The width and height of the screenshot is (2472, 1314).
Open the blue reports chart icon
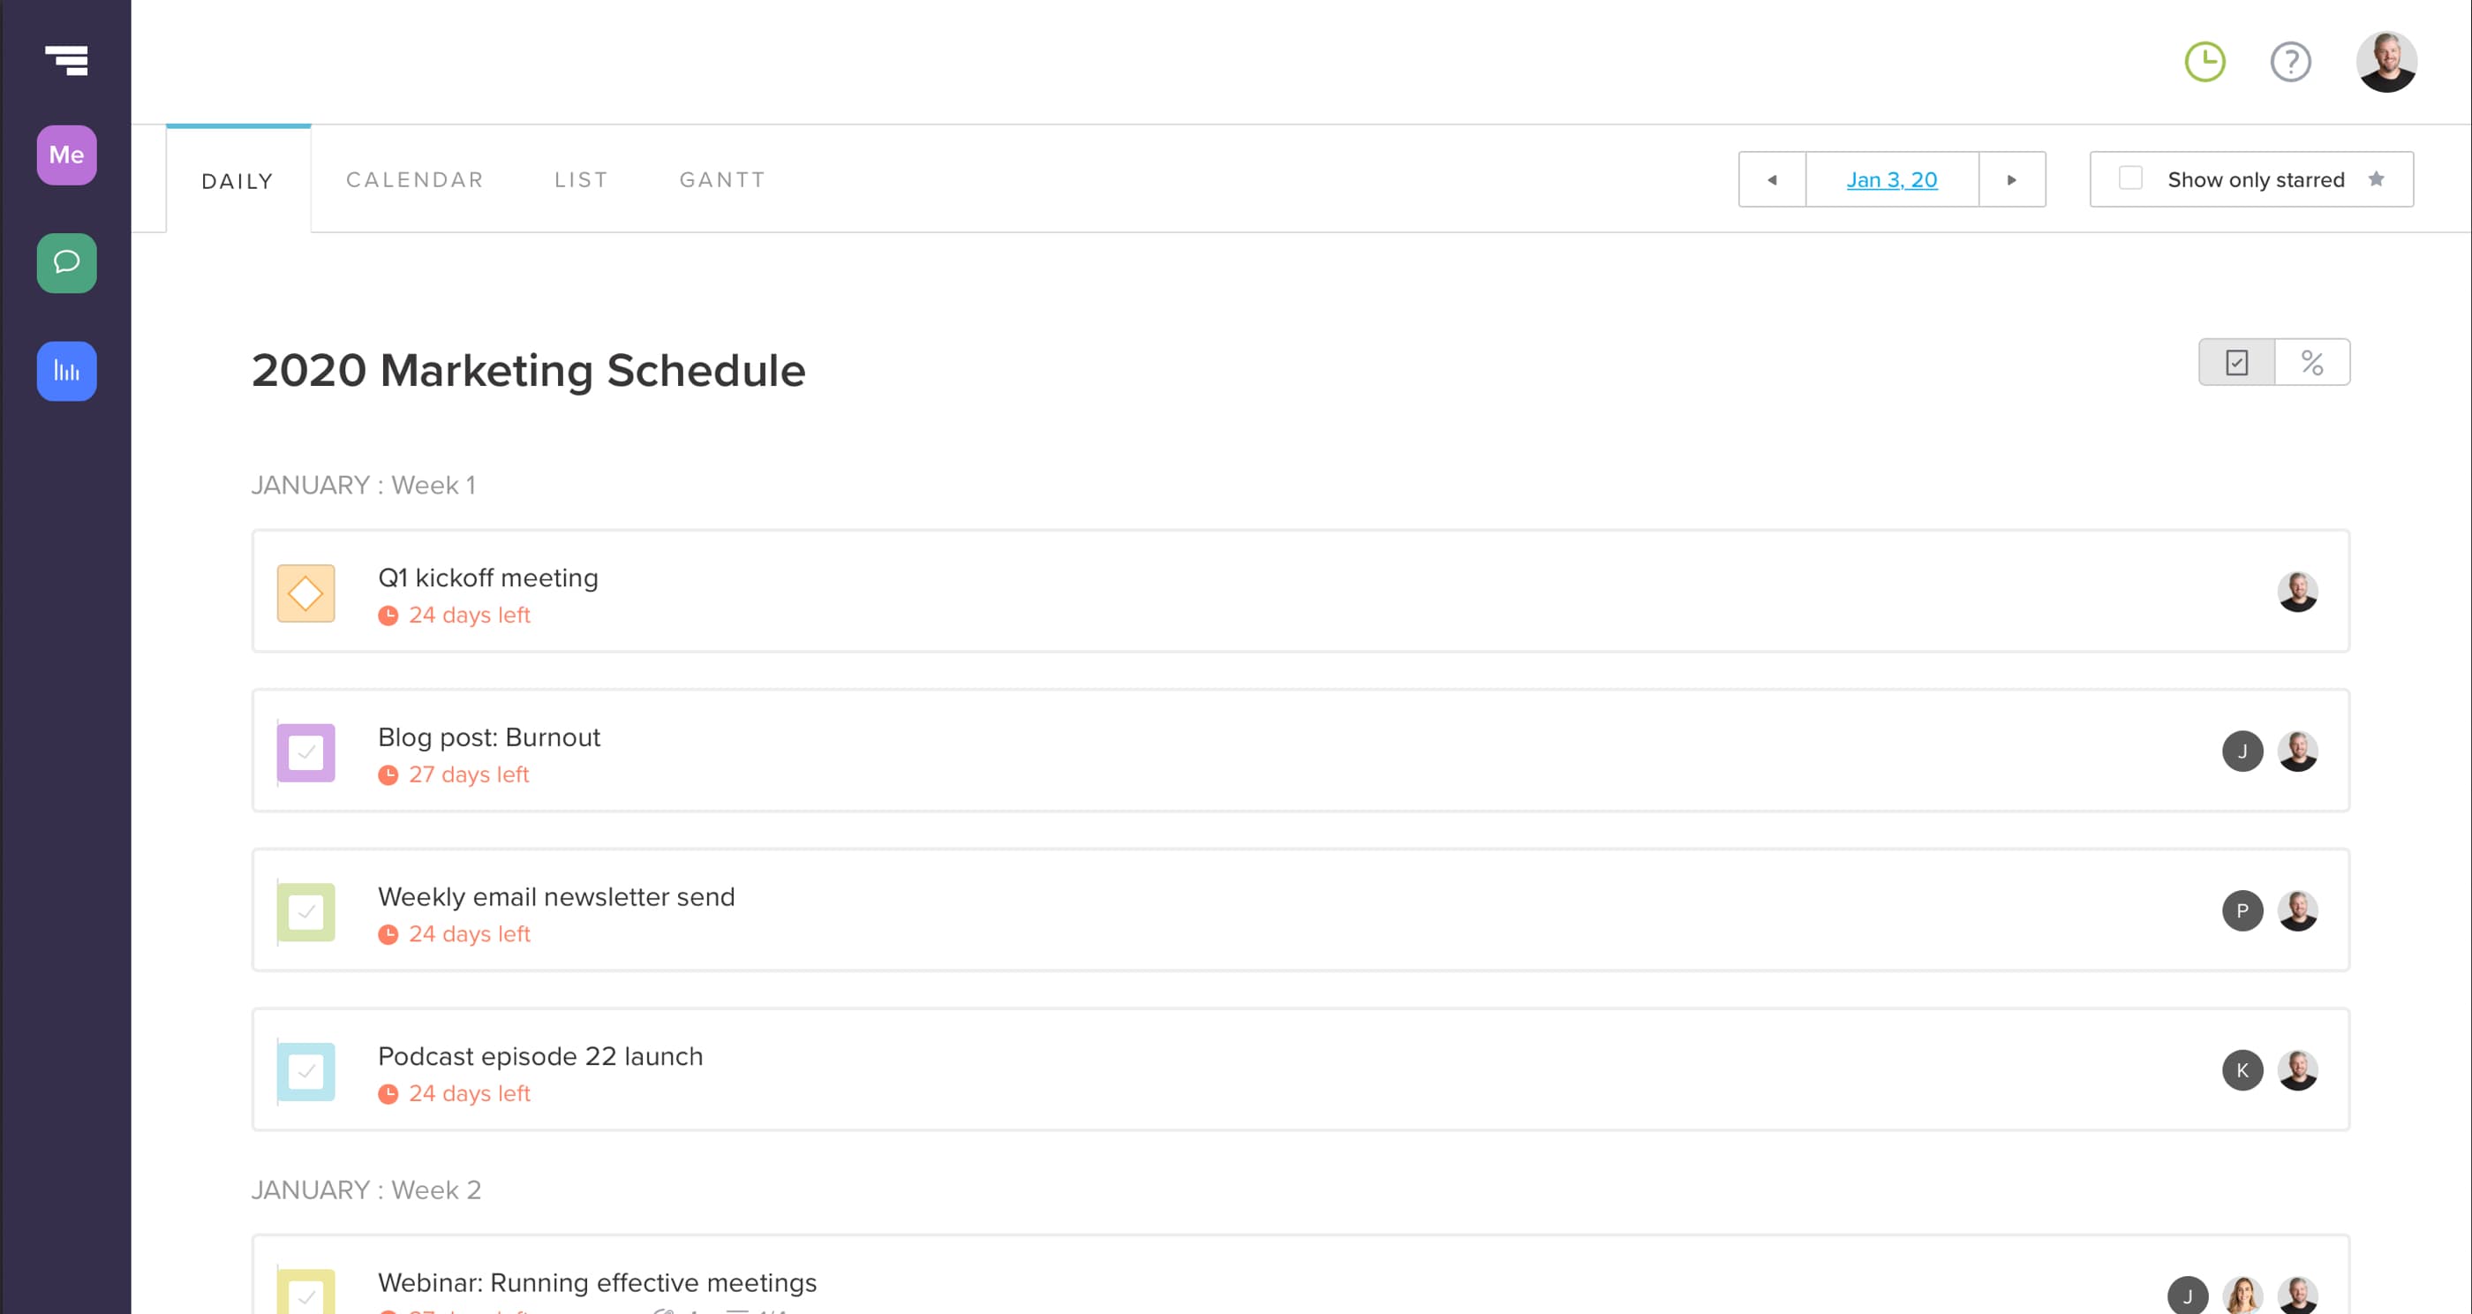tap(66, 371)
